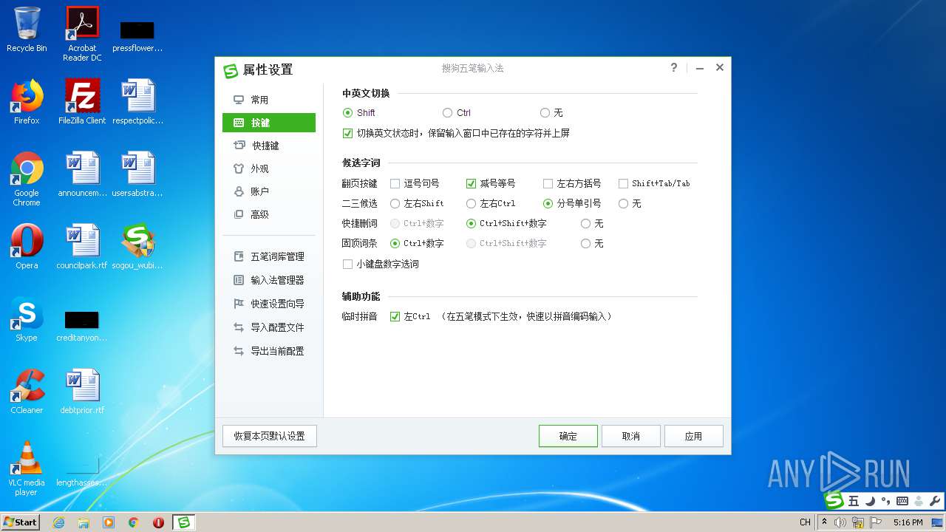Click the Sogou taskbar button
The height and width of the screenshot is (532, 946).
[x=184, y=522]
